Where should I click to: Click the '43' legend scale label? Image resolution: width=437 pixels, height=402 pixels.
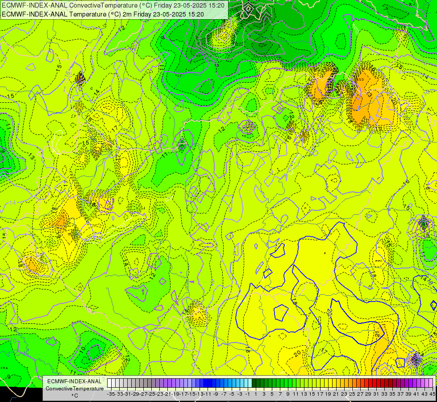[425, 394]
